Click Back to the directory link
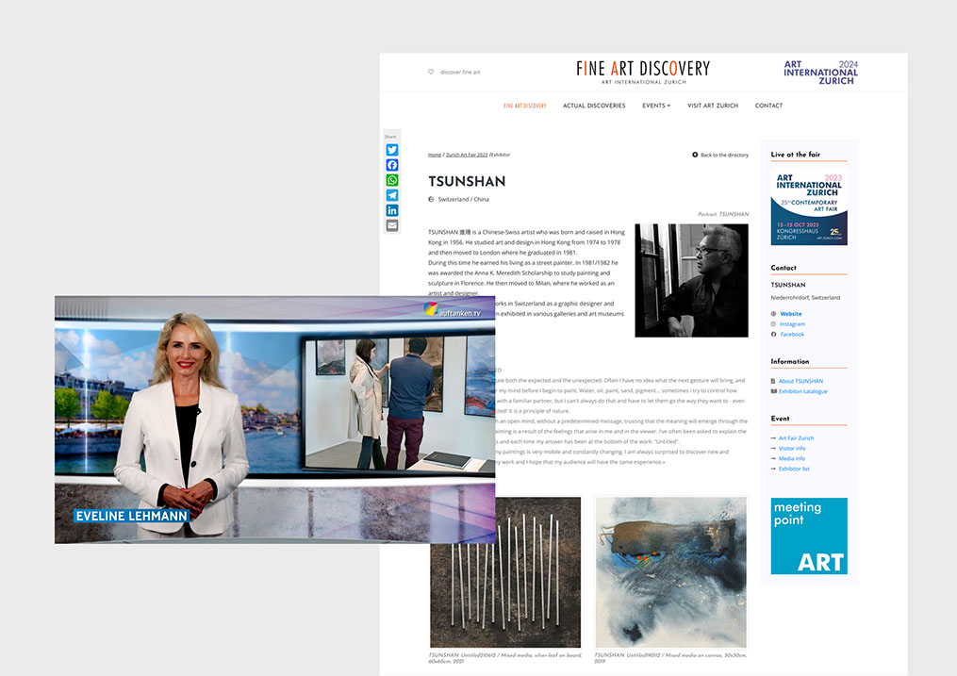This screenshot has height=676, width=957. click(724, 155)
